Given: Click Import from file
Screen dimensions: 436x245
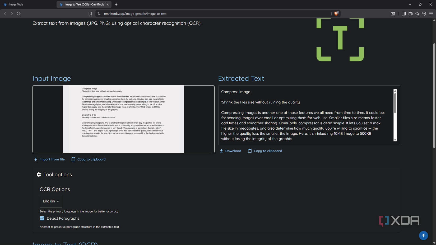Looking at the screenshot, I should coord(49,159).
